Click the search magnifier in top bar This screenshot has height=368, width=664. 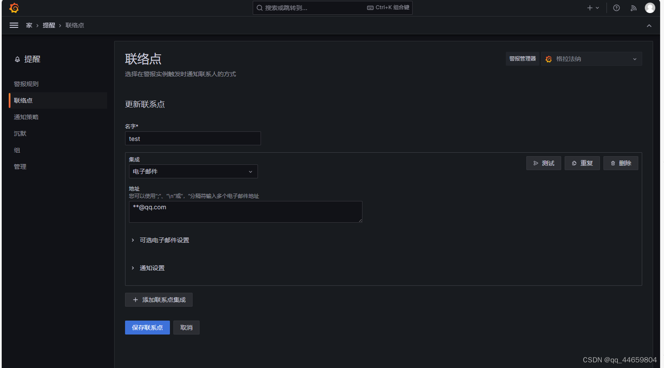259,7
